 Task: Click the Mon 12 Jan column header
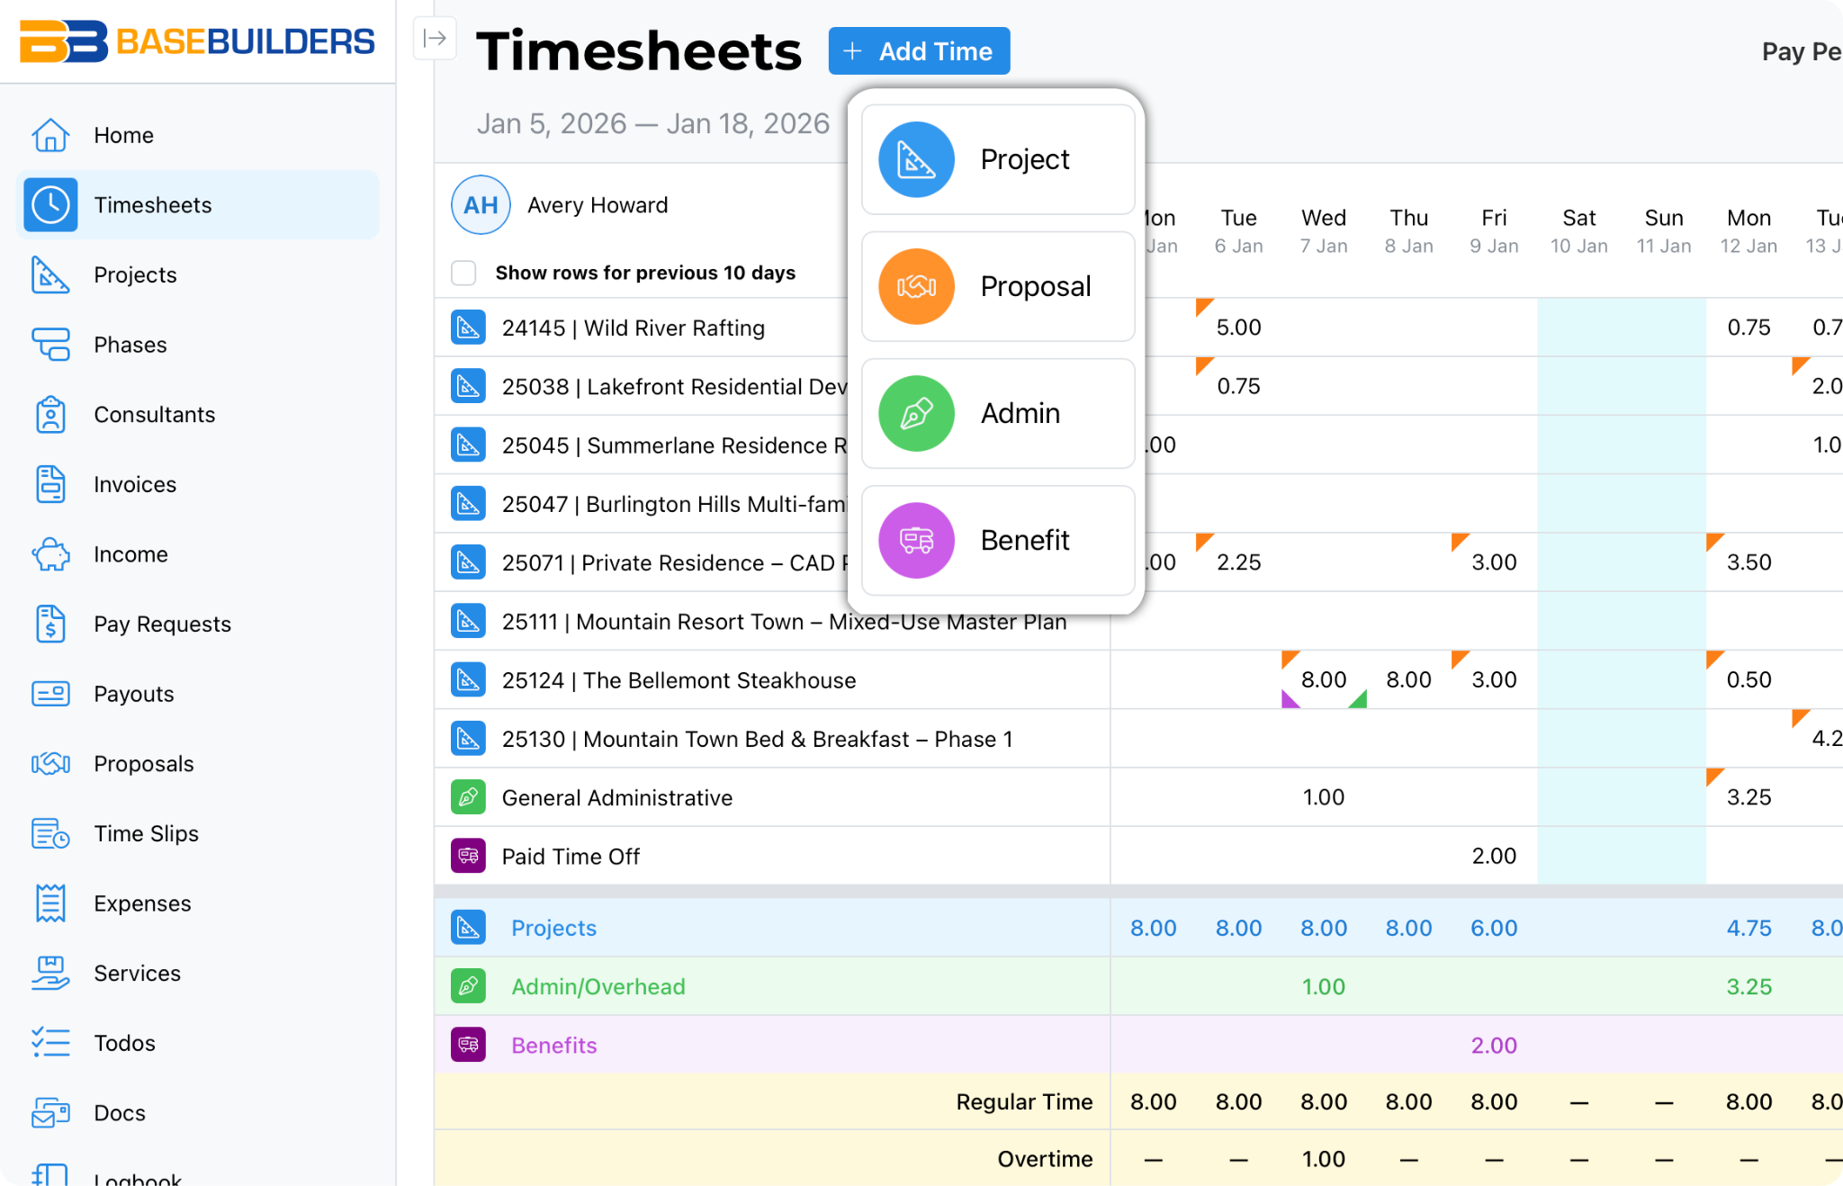coord(1749,231)
